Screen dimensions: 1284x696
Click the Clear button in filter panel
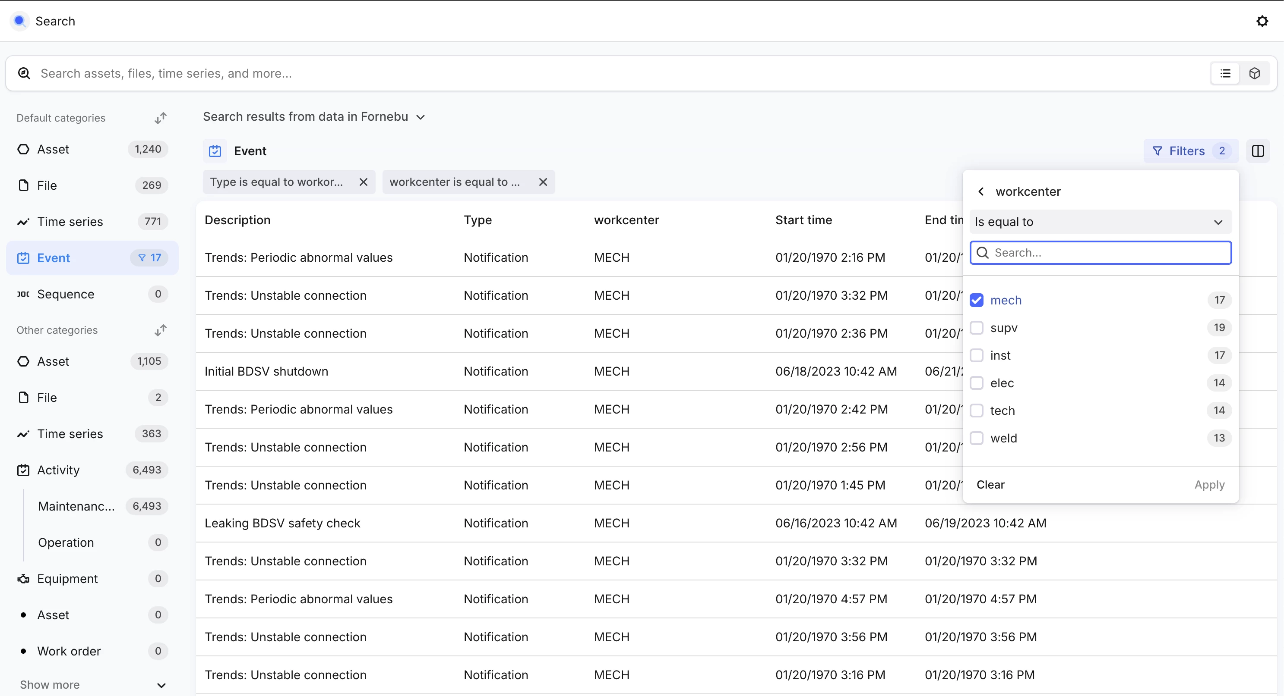point(990,484)
